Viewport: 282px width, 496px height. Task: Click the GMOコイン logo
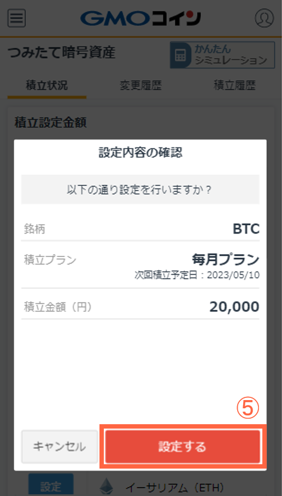coord(140,18)
